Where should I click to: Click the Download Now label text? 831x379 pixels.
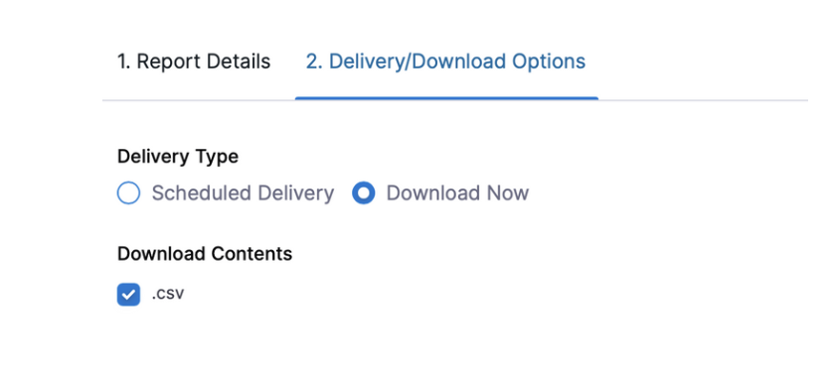coord(457,193)
